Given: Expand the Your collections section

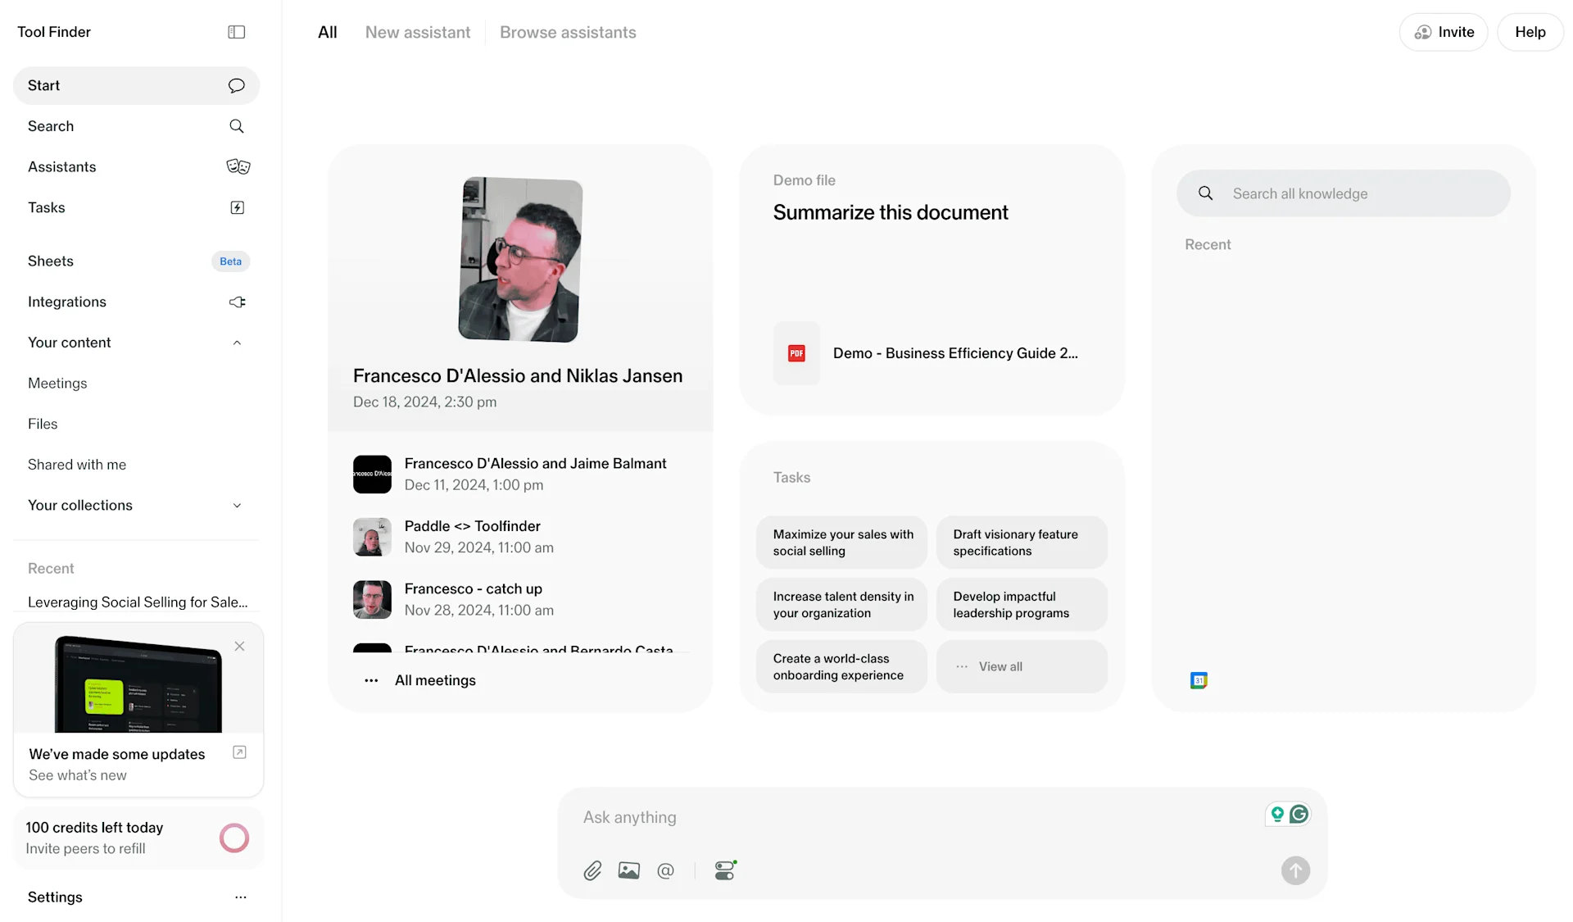Looking at the screenshot, I should 237,506.
